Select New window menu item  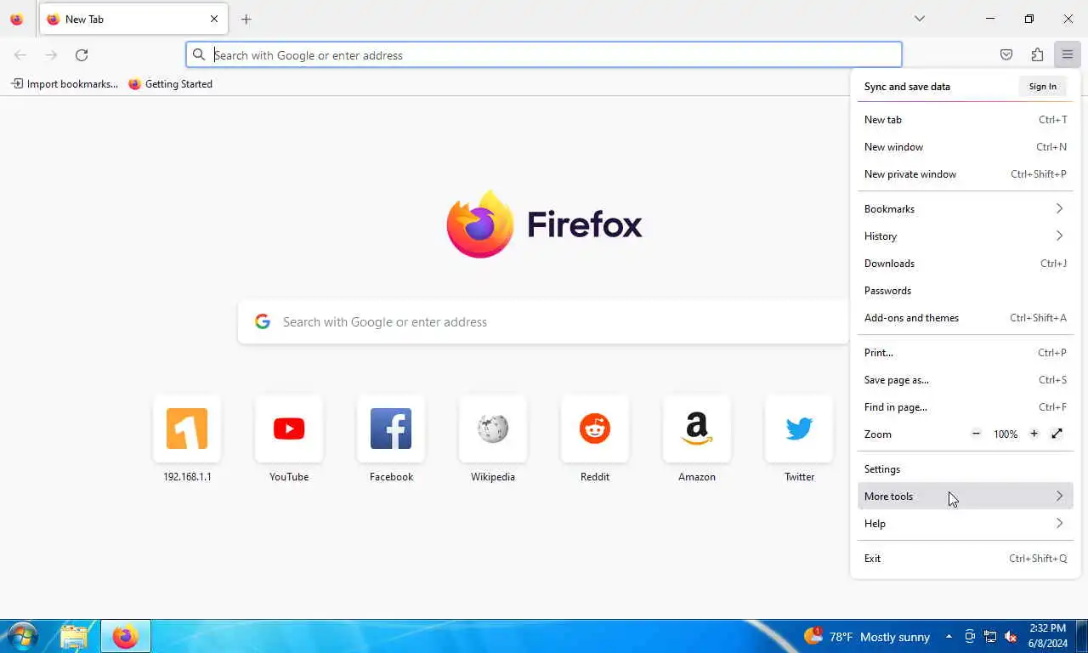click(966, 147)
